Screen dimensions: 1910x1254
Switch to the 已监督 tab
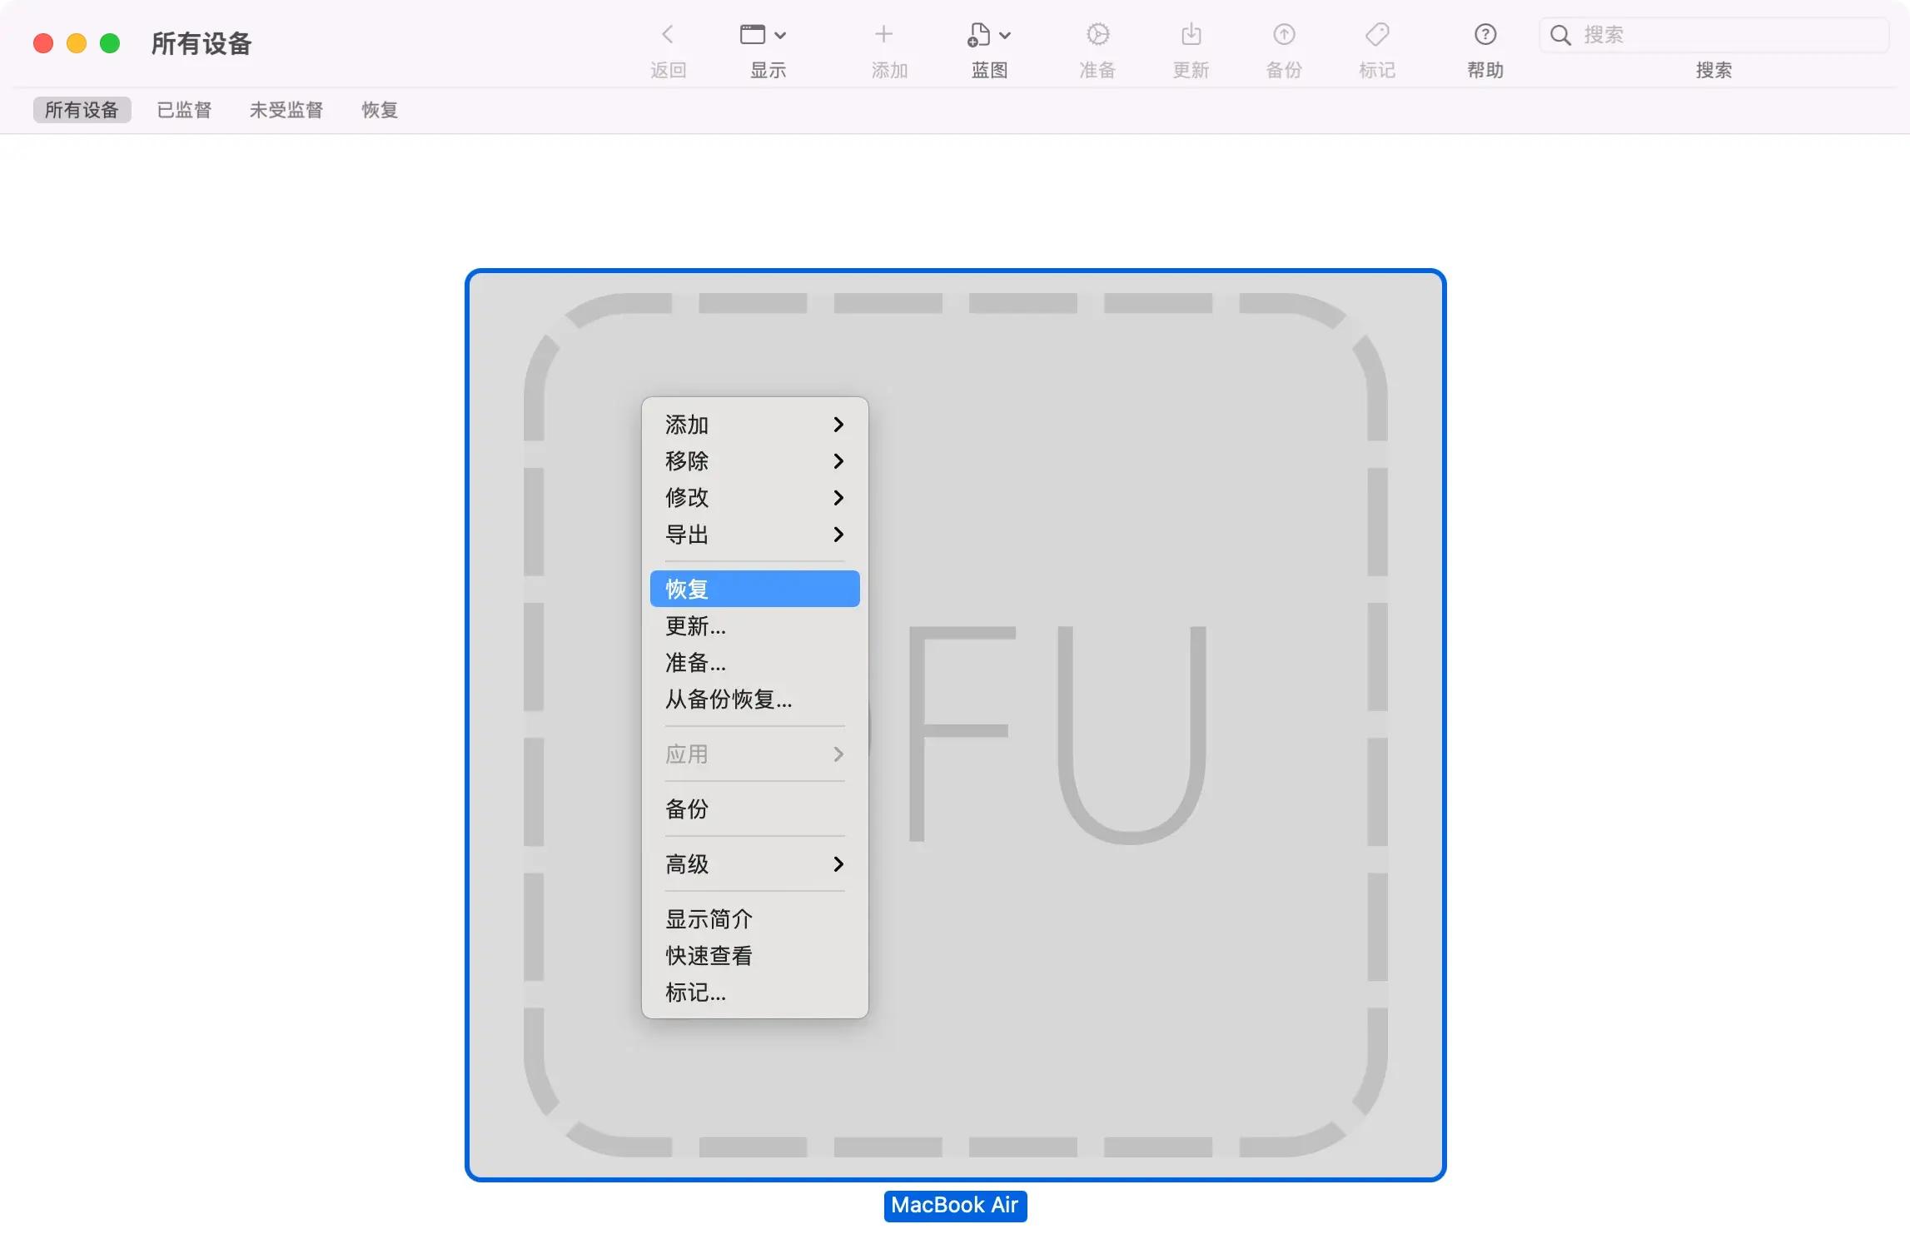pos(184,109)
